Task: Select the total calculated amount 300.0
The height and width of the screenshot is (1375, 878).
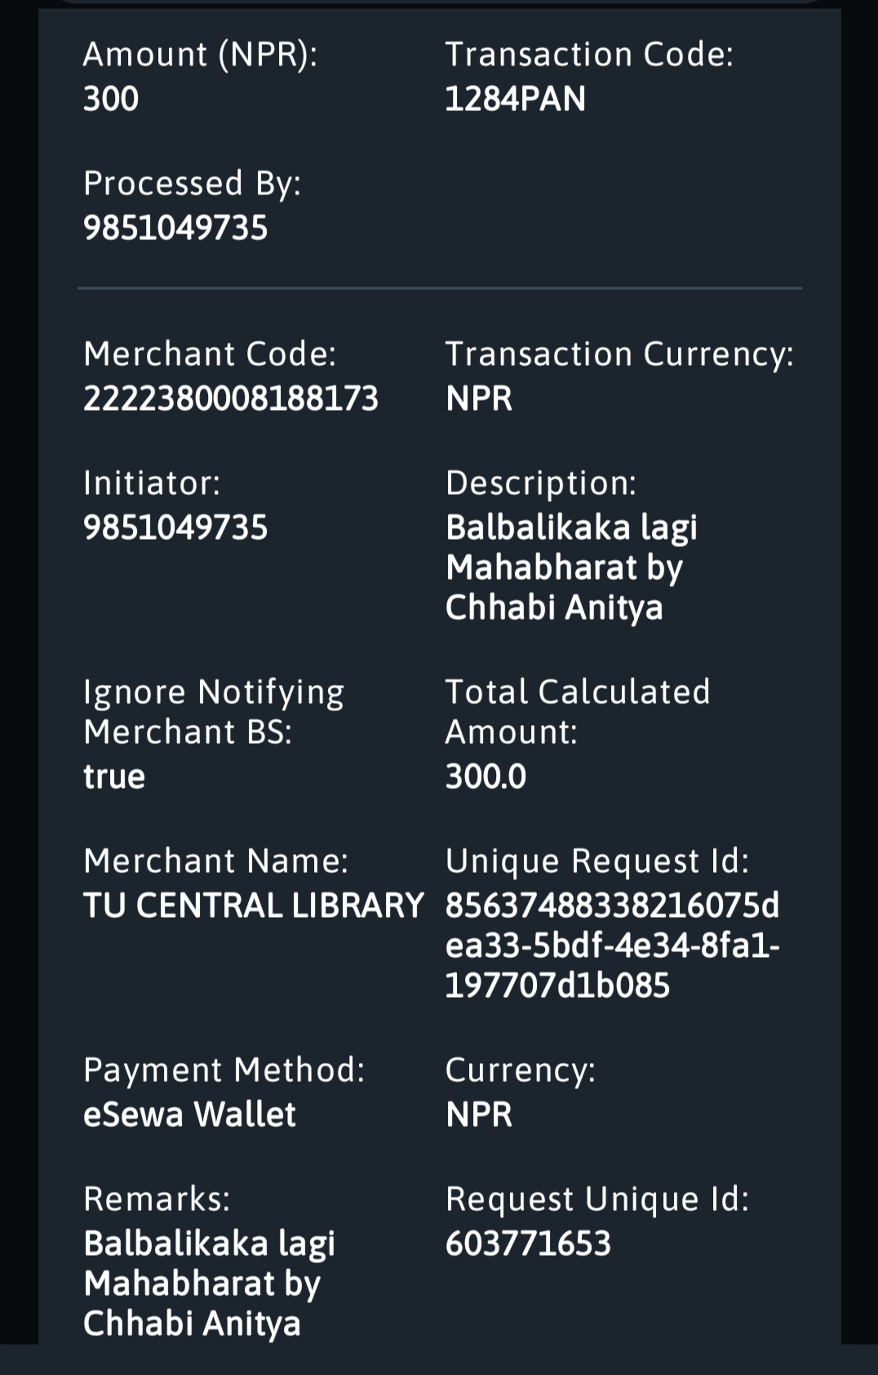Action: pyautogui.click(x=486, y=776)
